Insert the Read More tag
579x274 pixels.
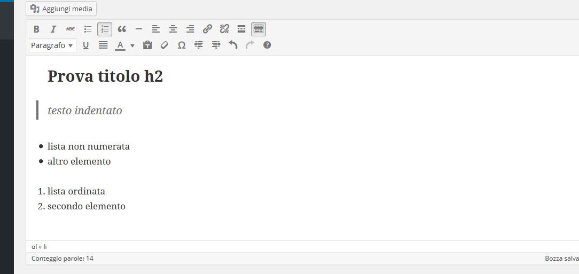tap(241, 29)
